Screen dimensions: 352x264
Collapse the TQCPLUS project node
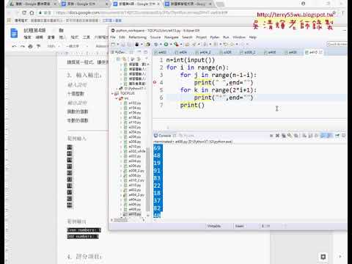[113, 93]
